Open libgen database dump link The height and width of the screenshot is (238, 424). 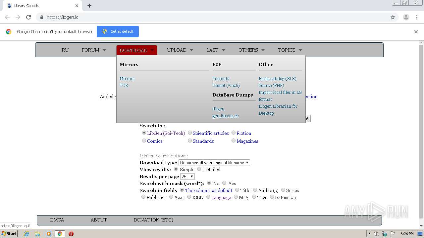click(218, 109)
